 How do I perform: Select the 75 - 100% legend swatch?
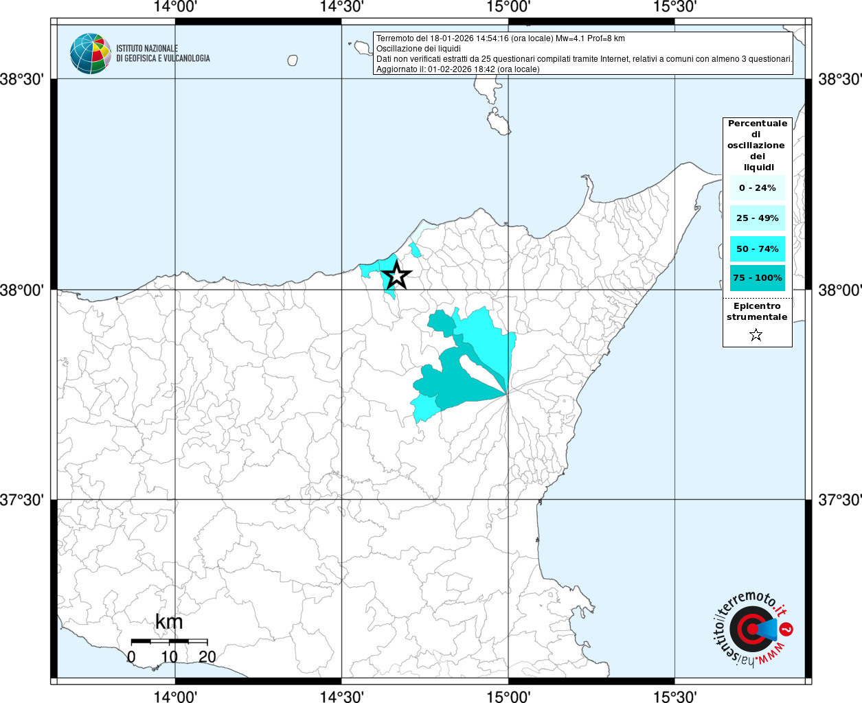tap(758, 278)
